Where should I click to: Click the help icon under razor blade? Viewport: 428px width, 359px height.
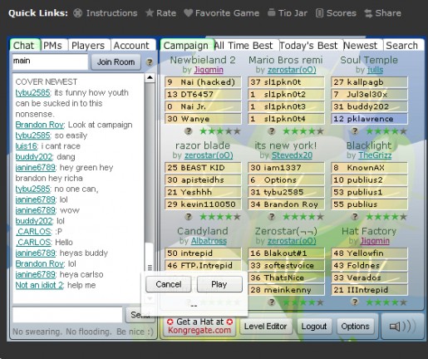click(x=189, y=217)
